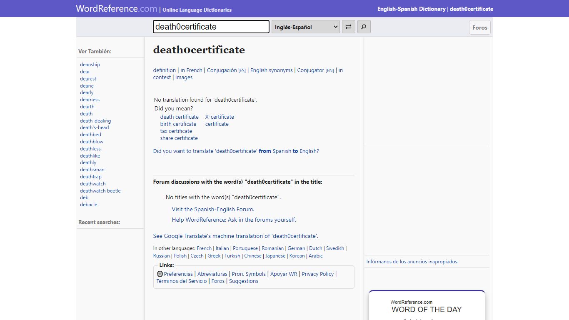The image size is (569, 320).
Task: Open sidebar word 'dearie'
Action: coord(87,86)
